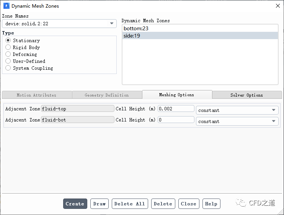Open the Zone Names dropdown

59,23
